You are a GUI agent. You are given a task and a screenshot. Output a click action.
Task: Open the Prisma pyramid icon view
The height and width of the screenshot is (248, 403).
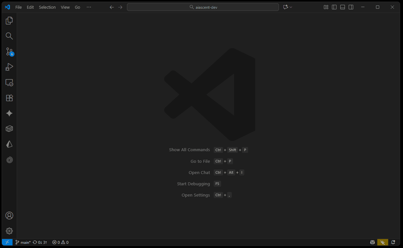tap(9, 144)
